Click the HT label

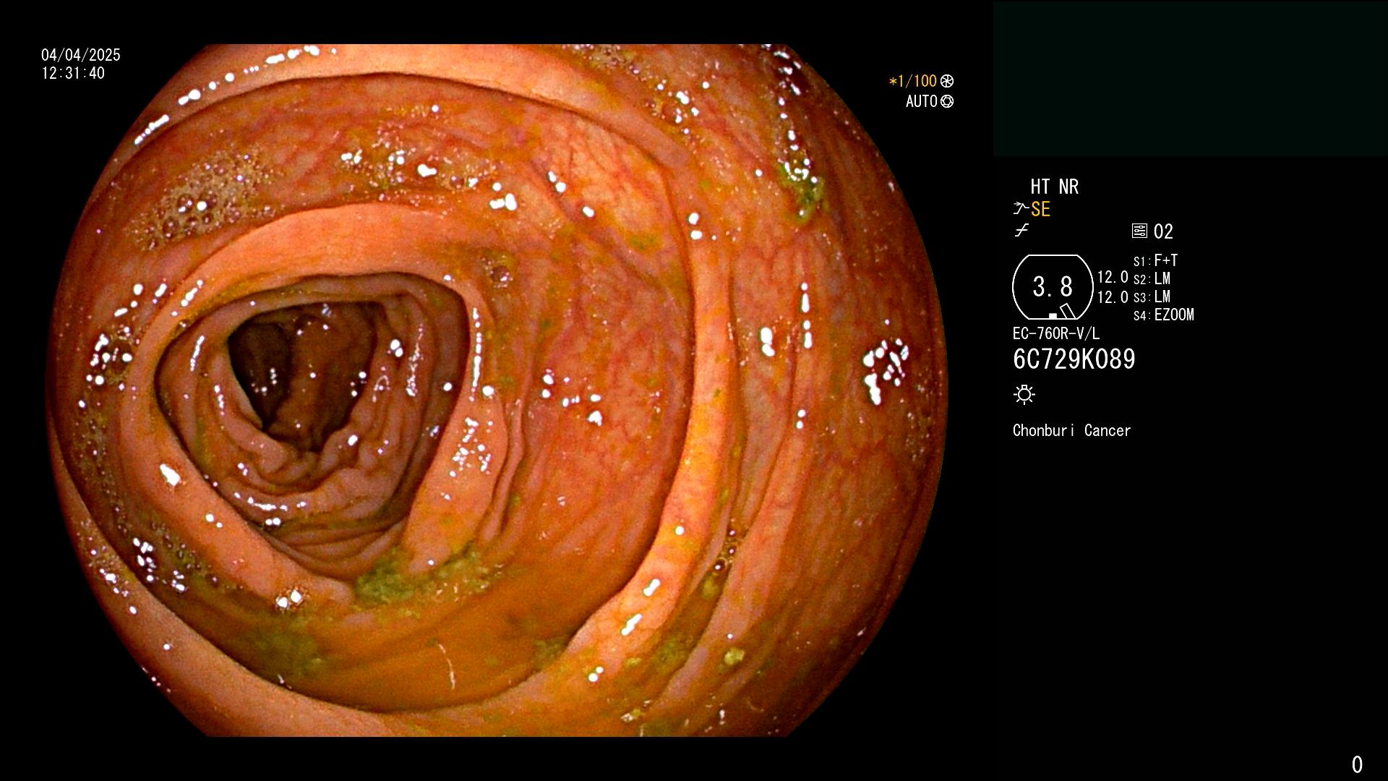pyautogui.click(x=1040, y=187)
